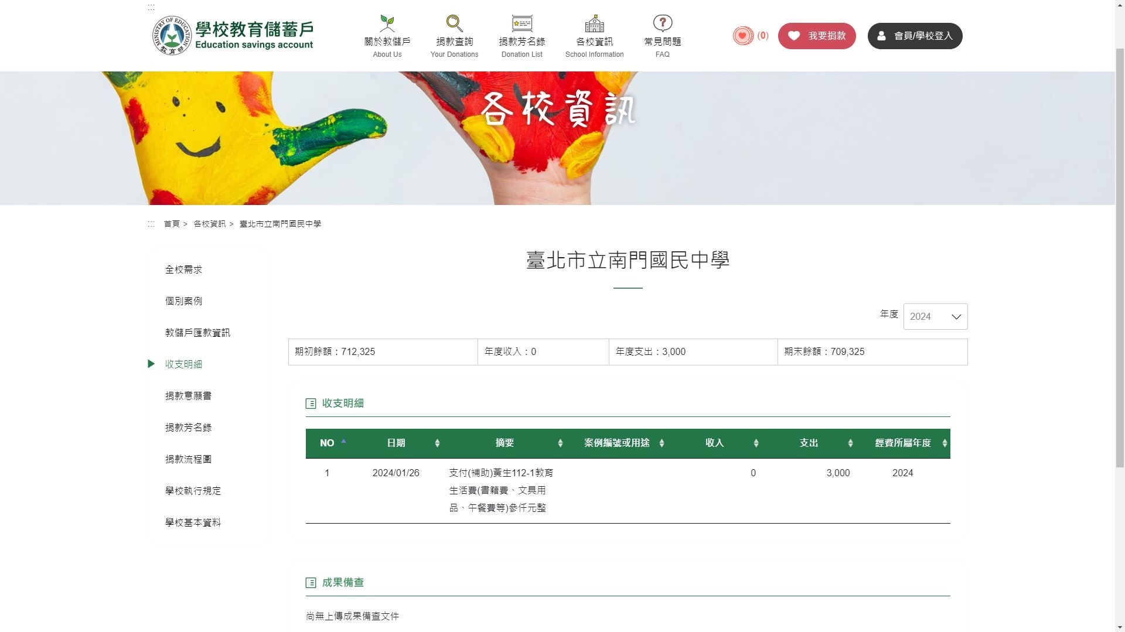Click 臺北市立南門國民中學 in the breadcrumb
This screenshot has width=1125, height=632.
click(280, 224)
